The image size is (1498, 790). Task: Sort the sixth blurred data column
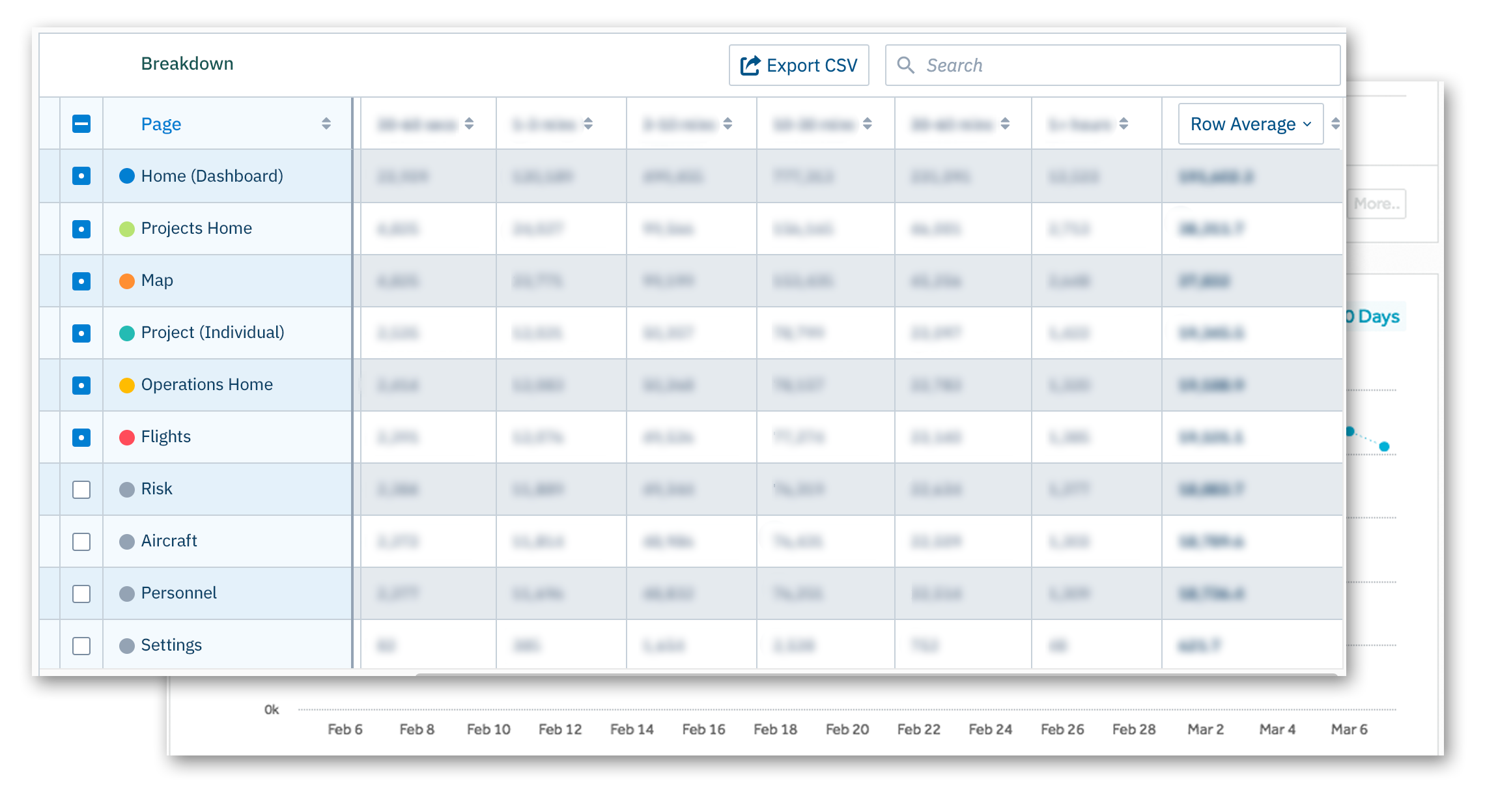(1123, 124)
